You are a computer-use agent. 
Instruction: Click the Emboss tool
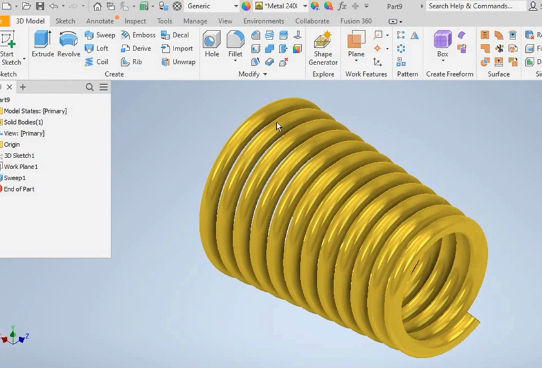point(137,36)
